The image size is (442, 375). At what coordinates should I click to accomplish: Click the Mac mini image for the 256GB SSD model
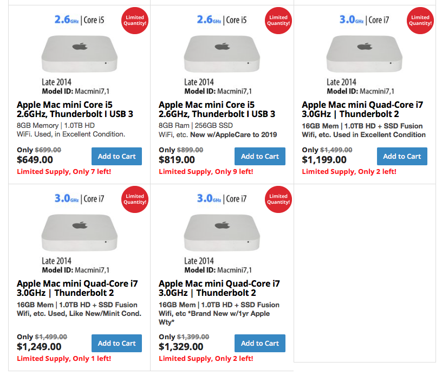coord(222,54)
